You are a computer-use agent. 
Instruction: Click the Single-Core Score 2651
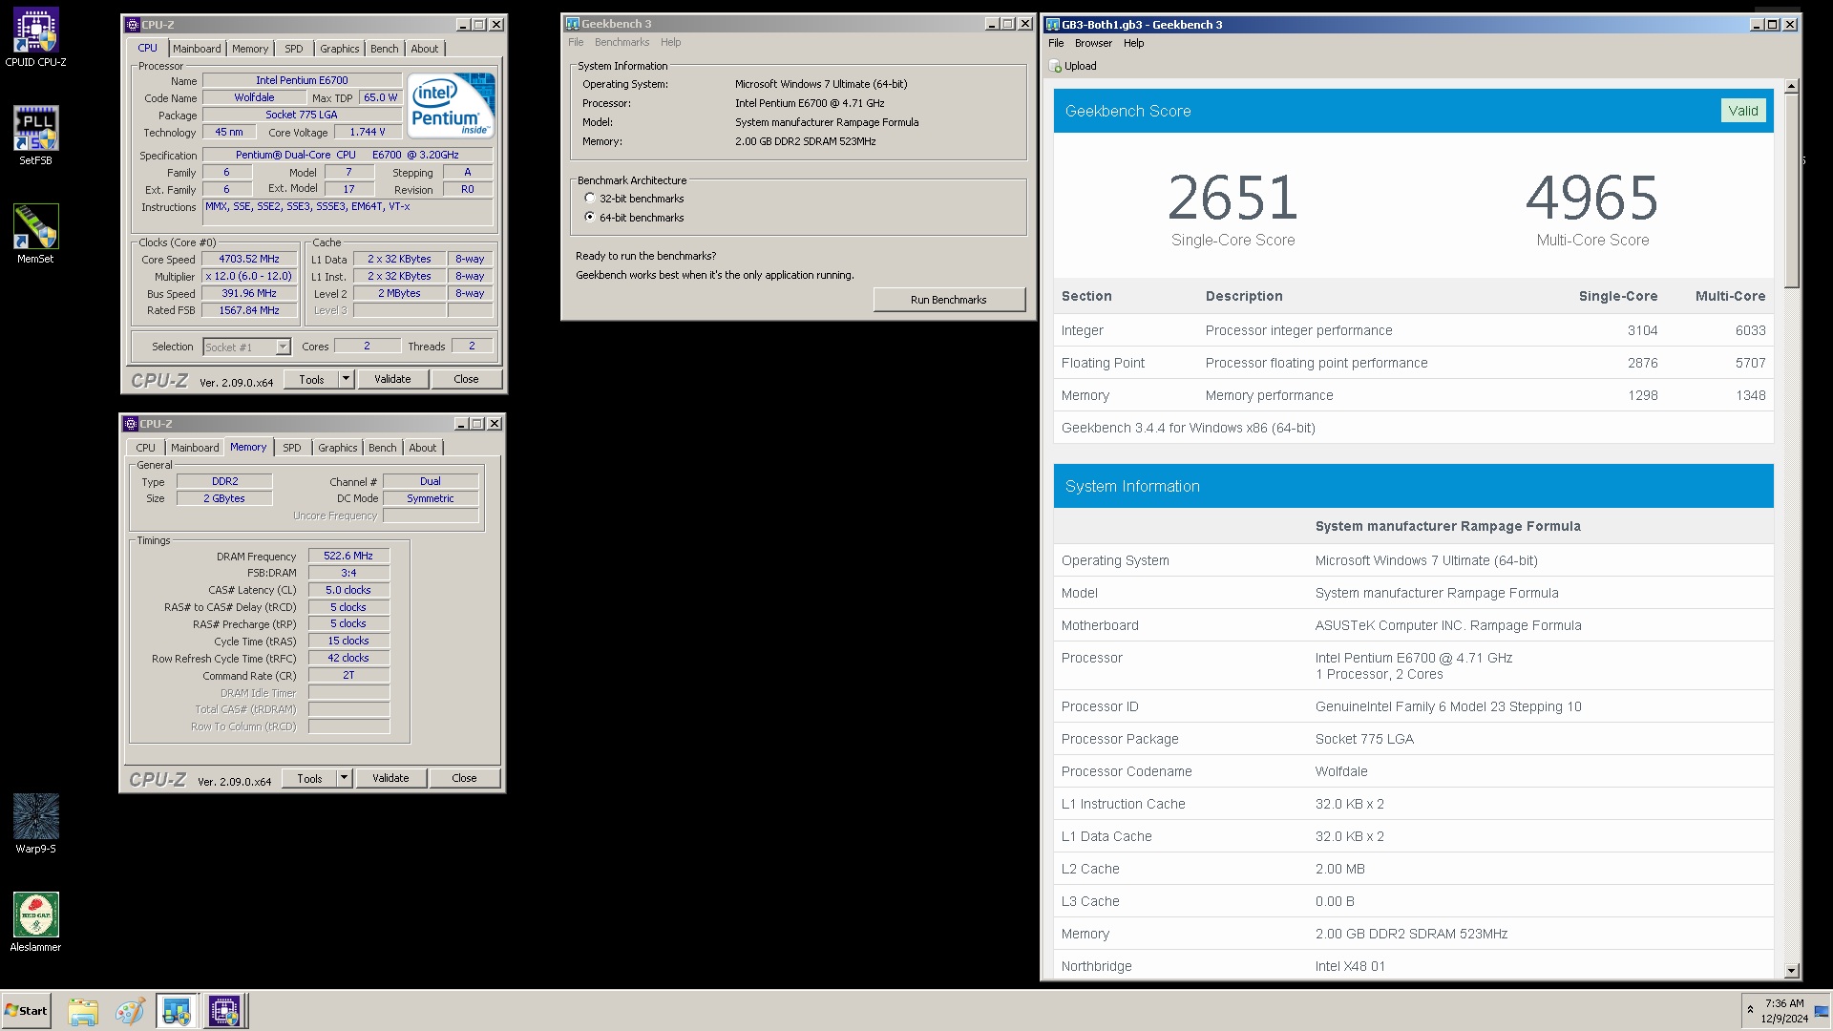point(1233,198)
